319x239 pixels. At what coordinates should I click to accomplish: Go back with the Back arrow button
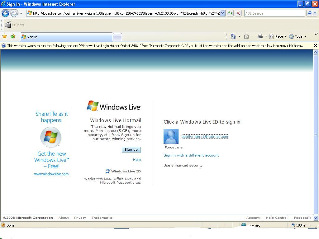tap(5, 13)
